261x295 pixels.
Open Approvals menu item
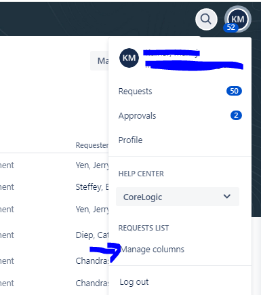click(137, 116)
